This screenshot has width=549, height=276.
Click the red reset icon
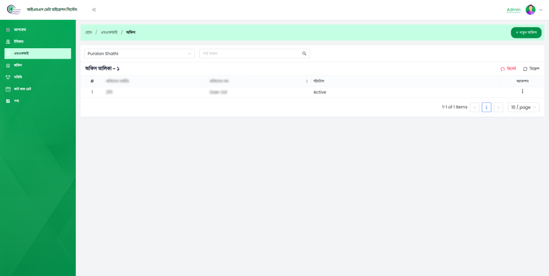[x=503, y=69]
